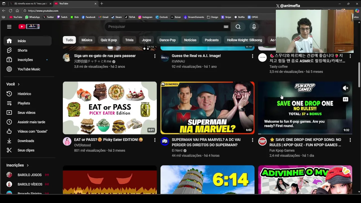
Task: Select the Jogos filter chip
Action: click(146, 40)
